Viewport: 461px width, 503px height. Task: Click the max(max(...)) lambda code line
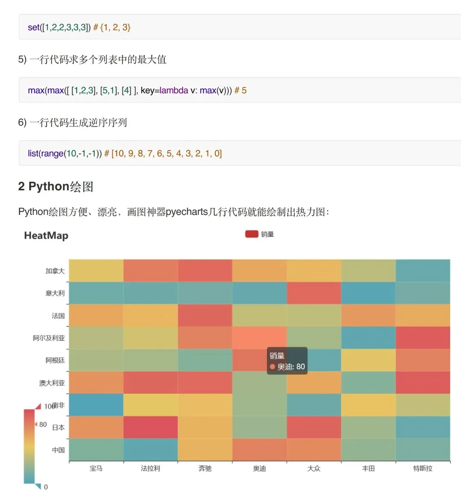[x=137, y=90]
